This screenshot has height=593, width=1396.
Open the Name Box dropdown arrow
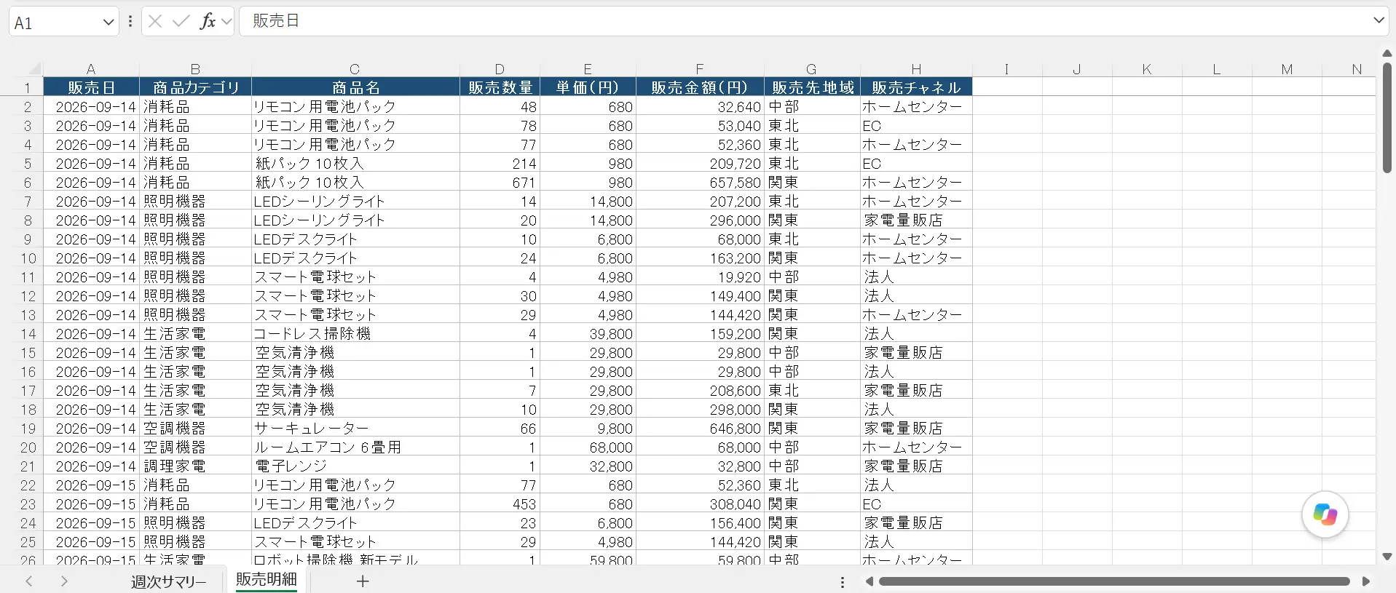click(x=109, y=23)
